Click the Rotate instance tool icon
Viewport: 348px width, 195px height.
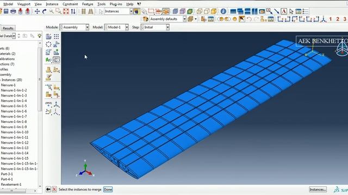[x=48, y=52]
